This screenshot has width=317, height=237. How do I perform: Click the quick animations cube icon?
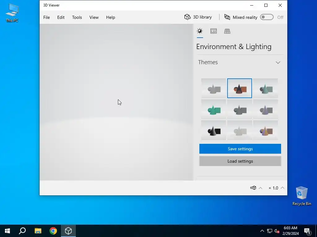[x=253, y=188]
